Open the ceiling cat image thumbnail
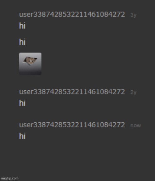Image resolution: width=155 pixels, height=181 pixels. point(30,64)
